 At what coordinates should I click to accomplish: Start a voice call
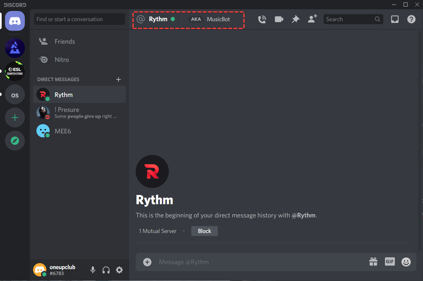coord(262,19)
